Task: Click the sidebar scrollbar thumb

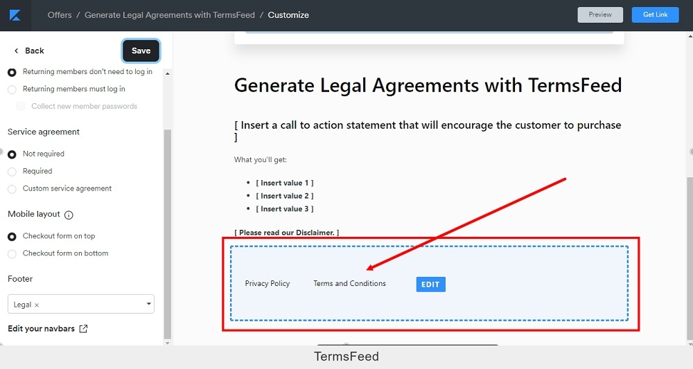Action: click(x=167, y=234)
